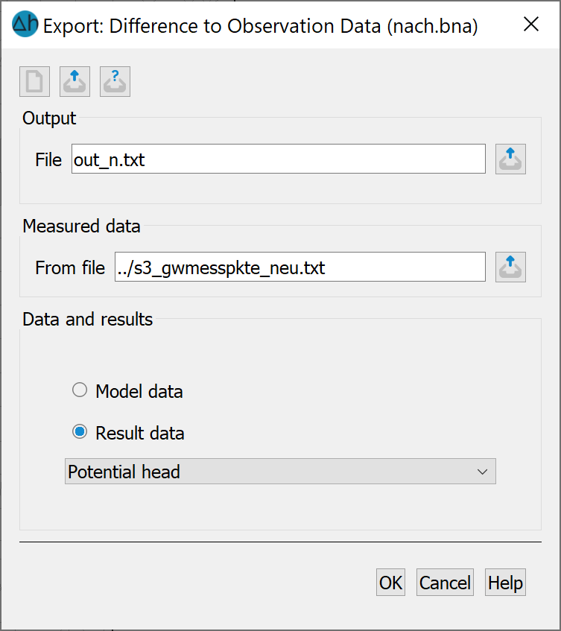Click the Help button
The image size is (561, 631).
[505, 583]
